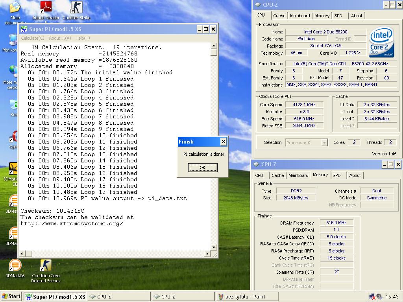Click the http://www.xtremesystems.org/ text line
This screenshot has height=302, width=403.
[72, 223]
